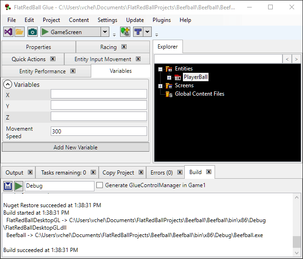
Task: Collapse the Variables section chevron
Action: point(8,84)
